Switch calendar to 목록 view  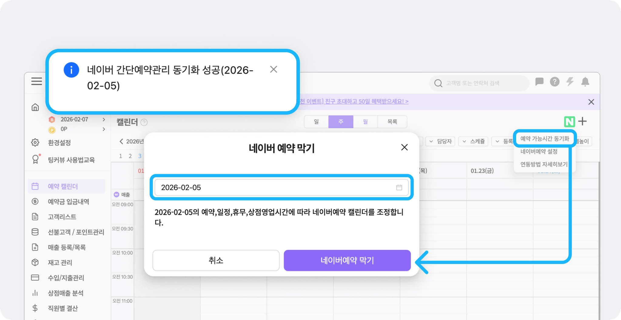pyautogui.click(x=392, y=122)
